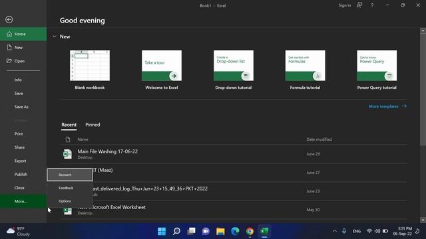Click the back arrow to return to workbook

coord(9,19)
